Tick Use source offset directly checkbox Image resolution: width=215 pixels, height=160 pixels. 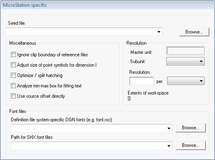(x=13, y=96)
